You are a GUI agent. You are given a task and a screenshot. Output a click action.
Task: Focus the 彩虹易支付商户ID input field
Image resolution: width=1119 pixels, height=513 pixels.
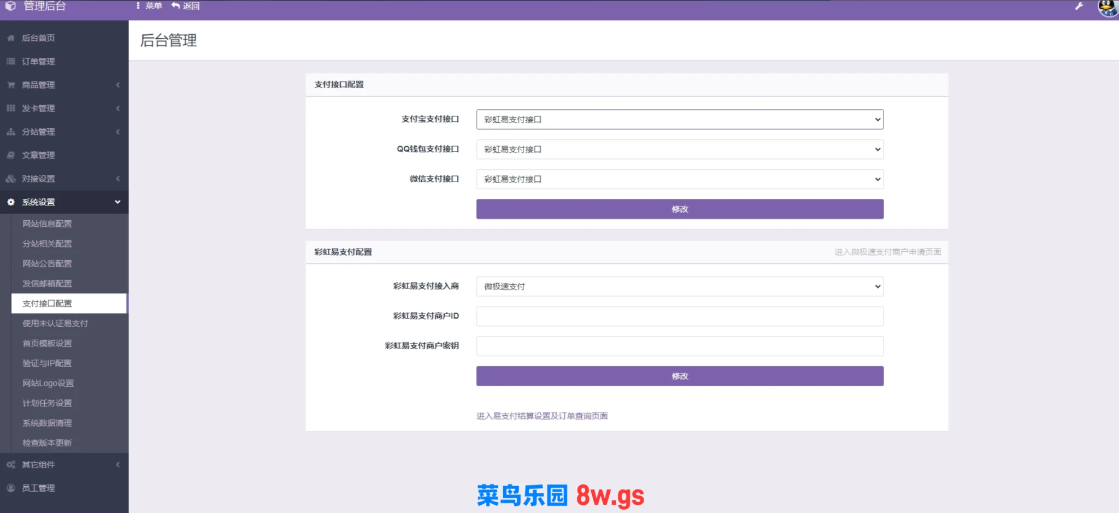[x=680, y=316]
